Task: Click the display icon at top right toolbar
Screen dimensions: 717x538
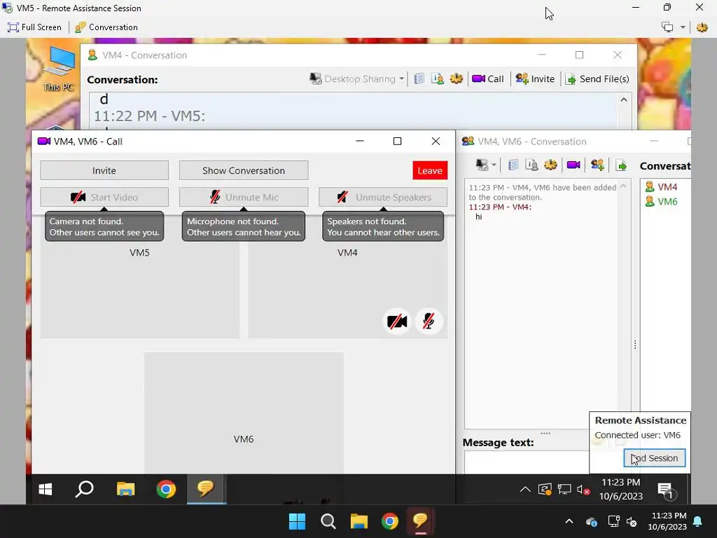Action: tap(667, 27)
